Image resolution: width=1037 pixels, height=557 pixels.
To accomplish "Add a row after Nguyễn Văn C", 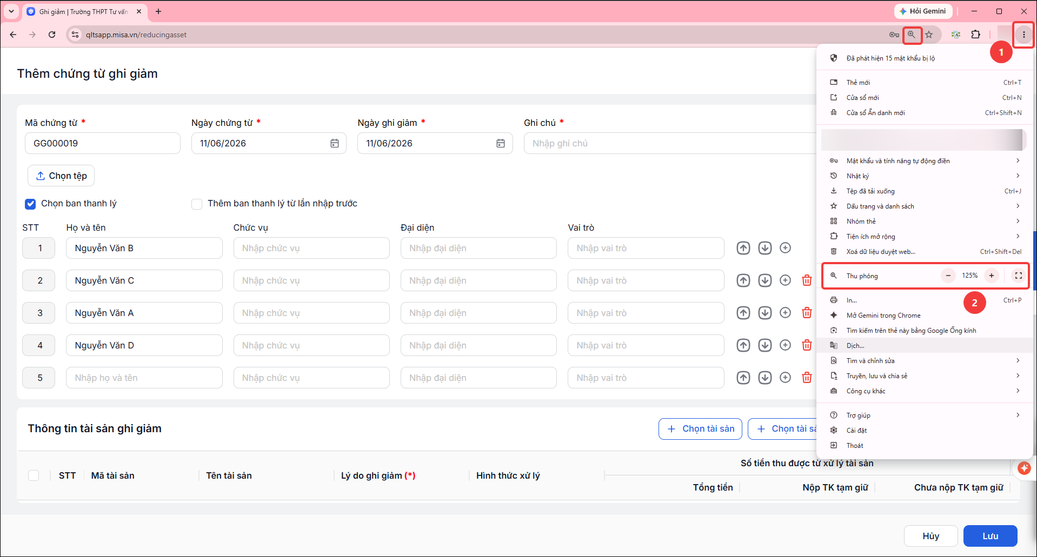I will [x=786, y=280].
